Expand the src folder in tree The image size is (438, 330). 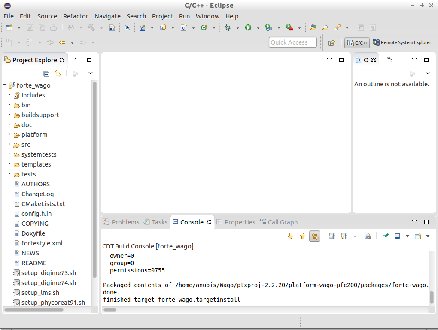[x=9, y=145]
